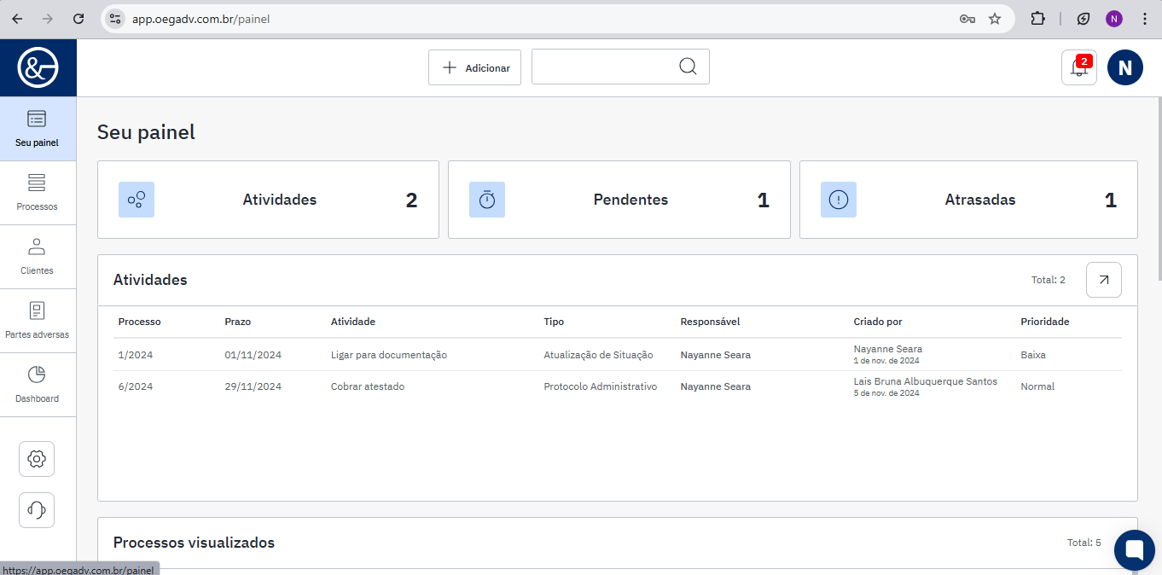1162x575 pixels.
Task: Click the deadline 29/11/2024
Action: pos(253,386)
